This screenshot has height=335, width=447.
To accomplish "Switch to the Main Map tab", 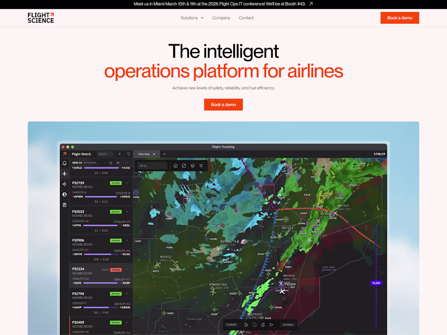I will [x=144, y=154].
